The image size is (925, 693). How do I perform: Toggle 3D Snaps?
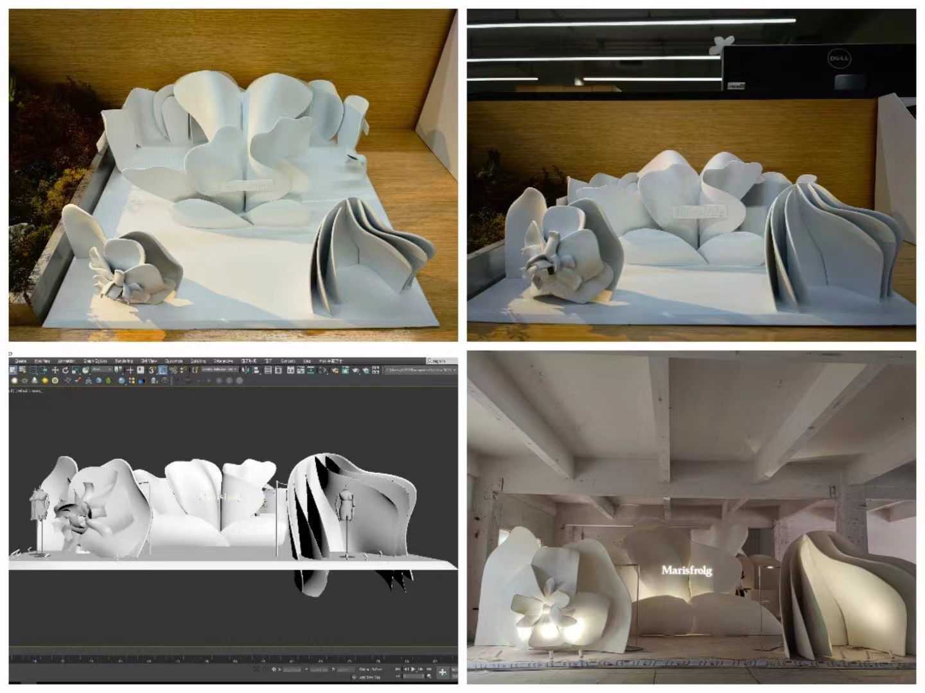point(152,370)
